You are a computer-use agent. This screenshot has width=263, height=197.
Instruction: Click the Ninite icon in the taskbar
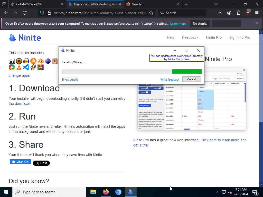click(x=131, y=192)
